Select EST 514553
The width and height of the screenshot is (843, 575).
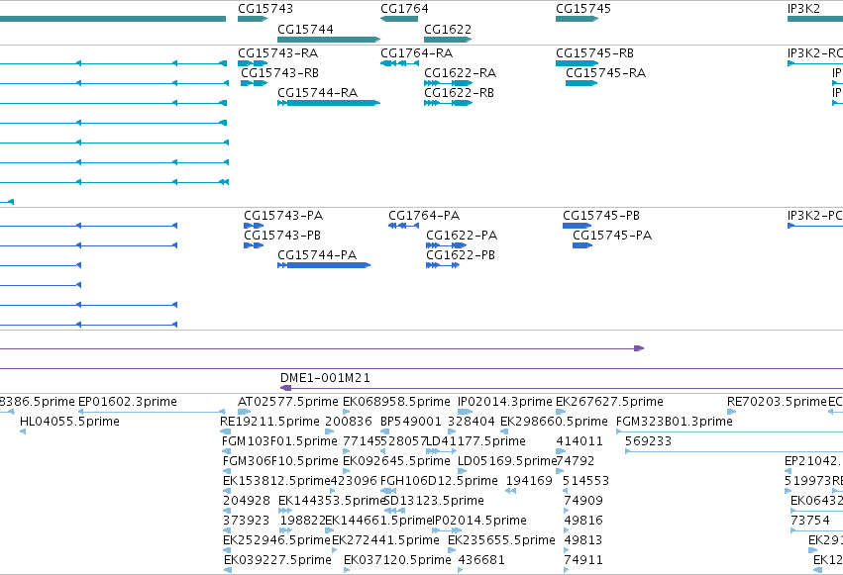pyautogui.click(x=585, y=481)
